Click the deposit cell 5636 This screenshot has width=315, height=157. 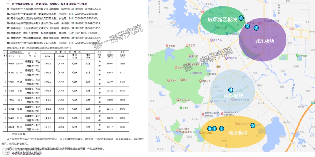(x=122, y=127)
